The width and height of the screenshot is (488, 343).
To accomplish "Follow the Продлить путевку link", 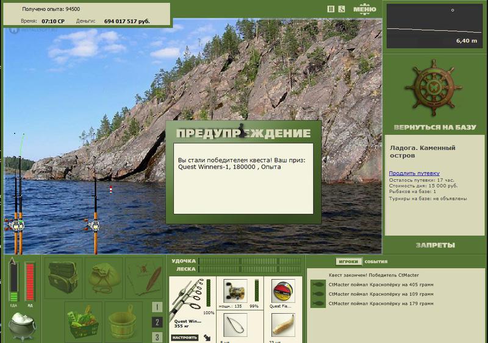I will [414, 173].
